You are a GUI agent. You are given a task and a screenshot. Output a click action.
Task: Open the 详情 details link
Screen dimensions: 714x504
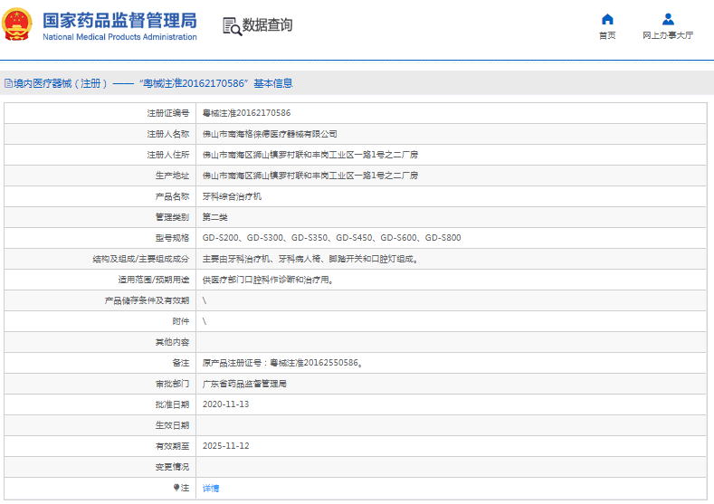click(210, 489)
